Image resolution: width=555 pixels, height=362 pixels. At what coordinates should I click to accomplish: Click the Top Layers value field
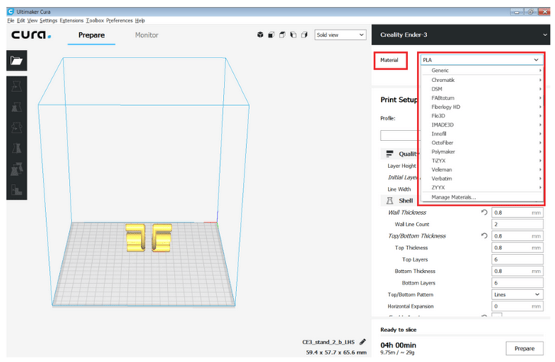point(517,259)
